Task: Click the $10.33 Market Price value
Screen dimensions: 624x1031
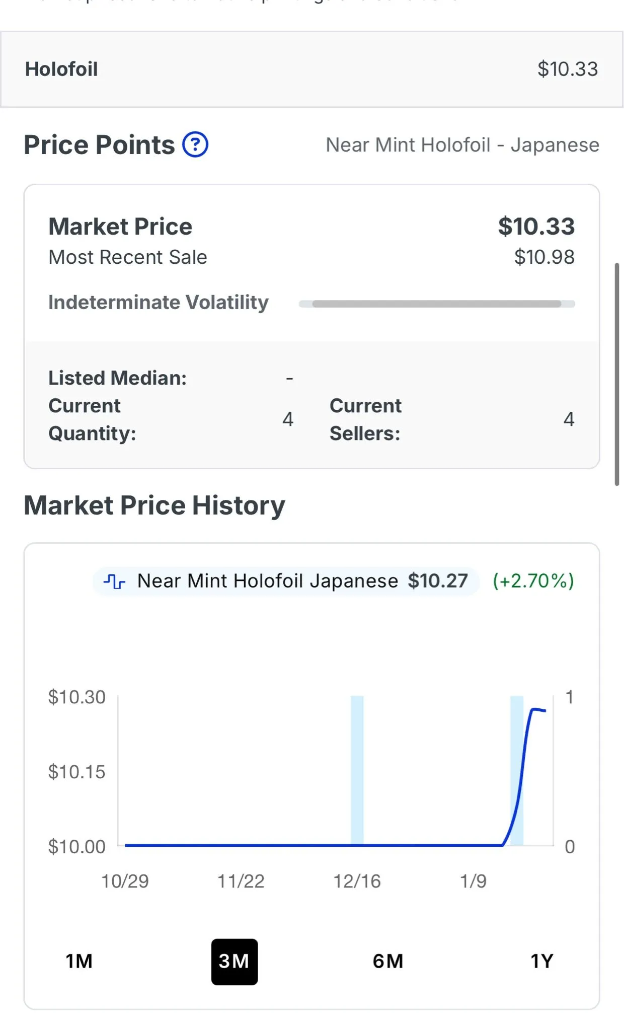Action: point(536,227)
